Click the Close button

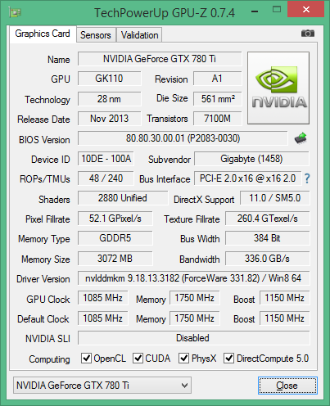287,386
